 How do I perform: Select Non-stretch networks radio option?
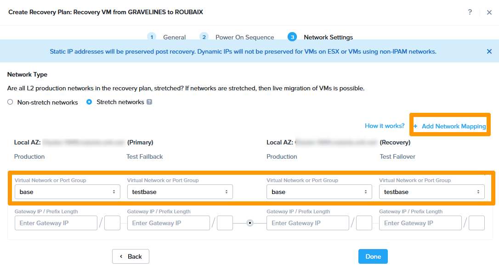coord(10,102)
